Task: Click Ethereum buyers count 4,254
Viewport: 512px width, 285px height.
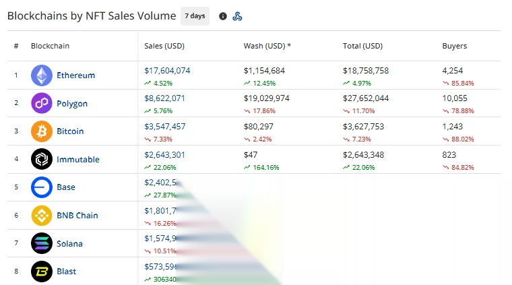Action: (453, 71)
